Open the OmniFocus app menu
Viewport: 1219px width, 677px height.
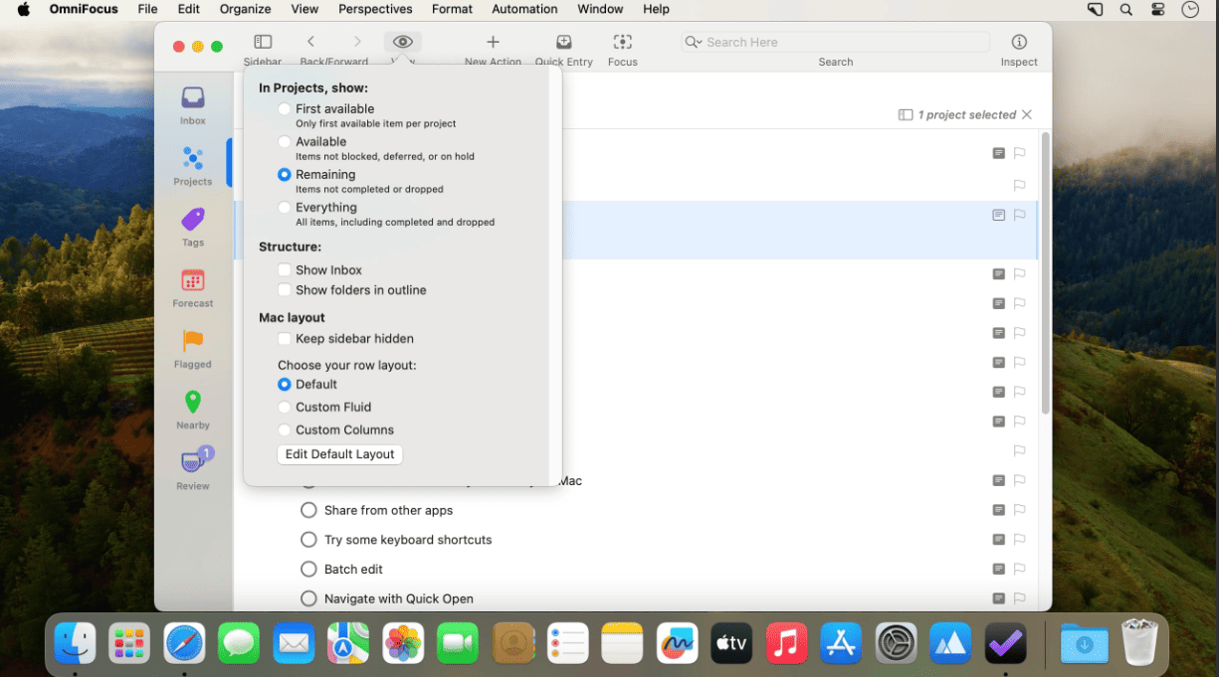pyautogui.click(x=84, y=9)
